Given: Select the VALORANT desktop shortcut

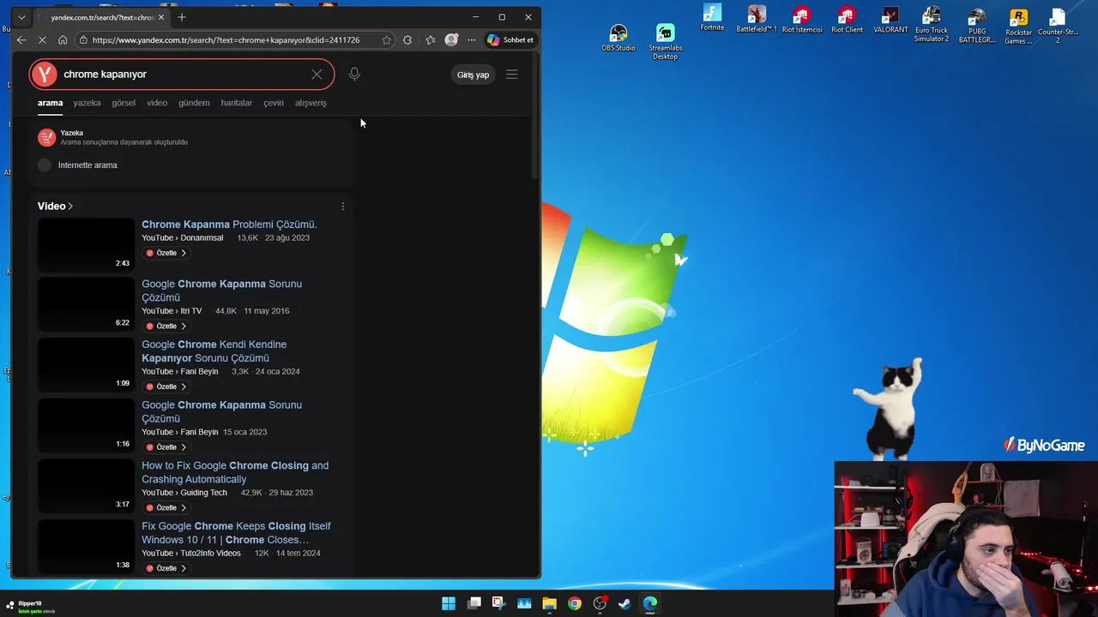Looking at the screenshot, I should tap(890, 20).
